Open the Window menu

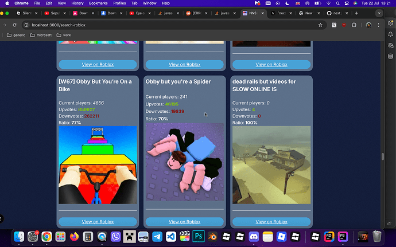click(x=150, y=3)
